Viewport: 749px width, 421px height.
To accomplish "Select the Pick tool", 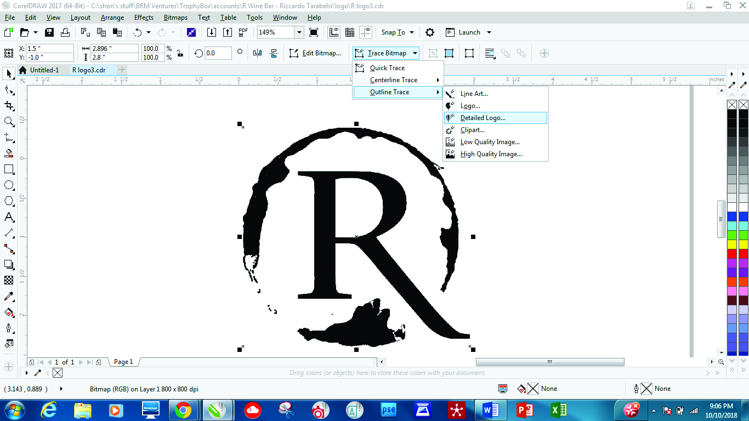I will tap(9, 74).
